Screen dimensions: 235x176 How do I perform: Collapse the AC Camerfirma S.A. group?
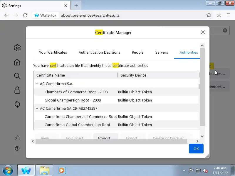pos(37,84)
